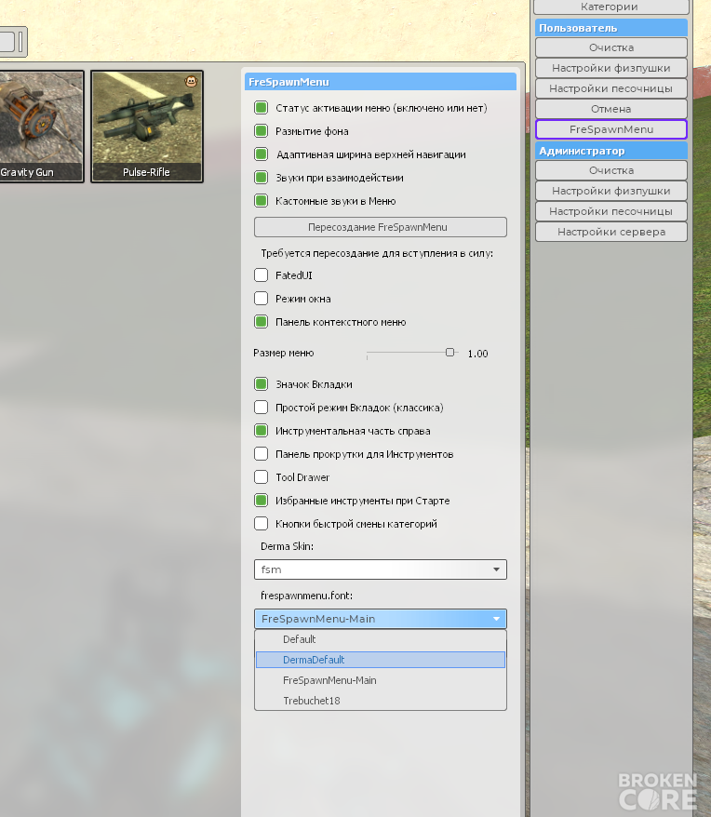Click the frespawnmenu.font: label

pos(306,596)
